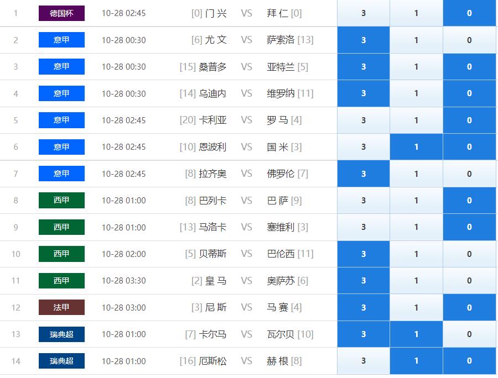Click kickoff time 10-28 02:00
The image size is (498, 378).
coord(123,254)
